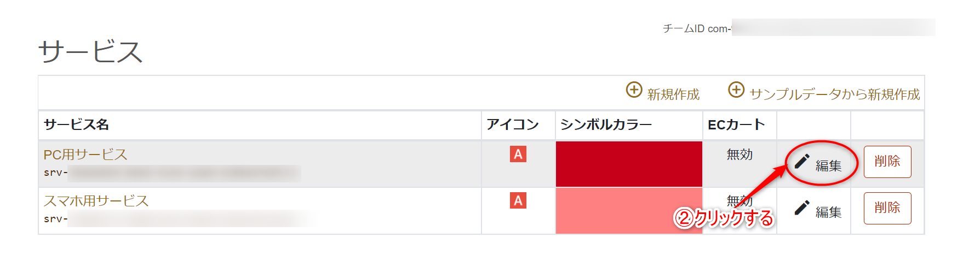
Task: Delete the PC用サービス with 削除 button
Action: pyautogui.click(x=887, y=162)
